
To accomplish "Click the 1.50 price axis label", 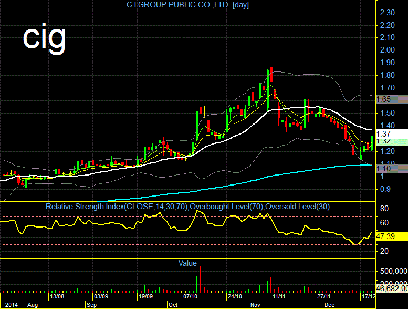I will [387, 113].
